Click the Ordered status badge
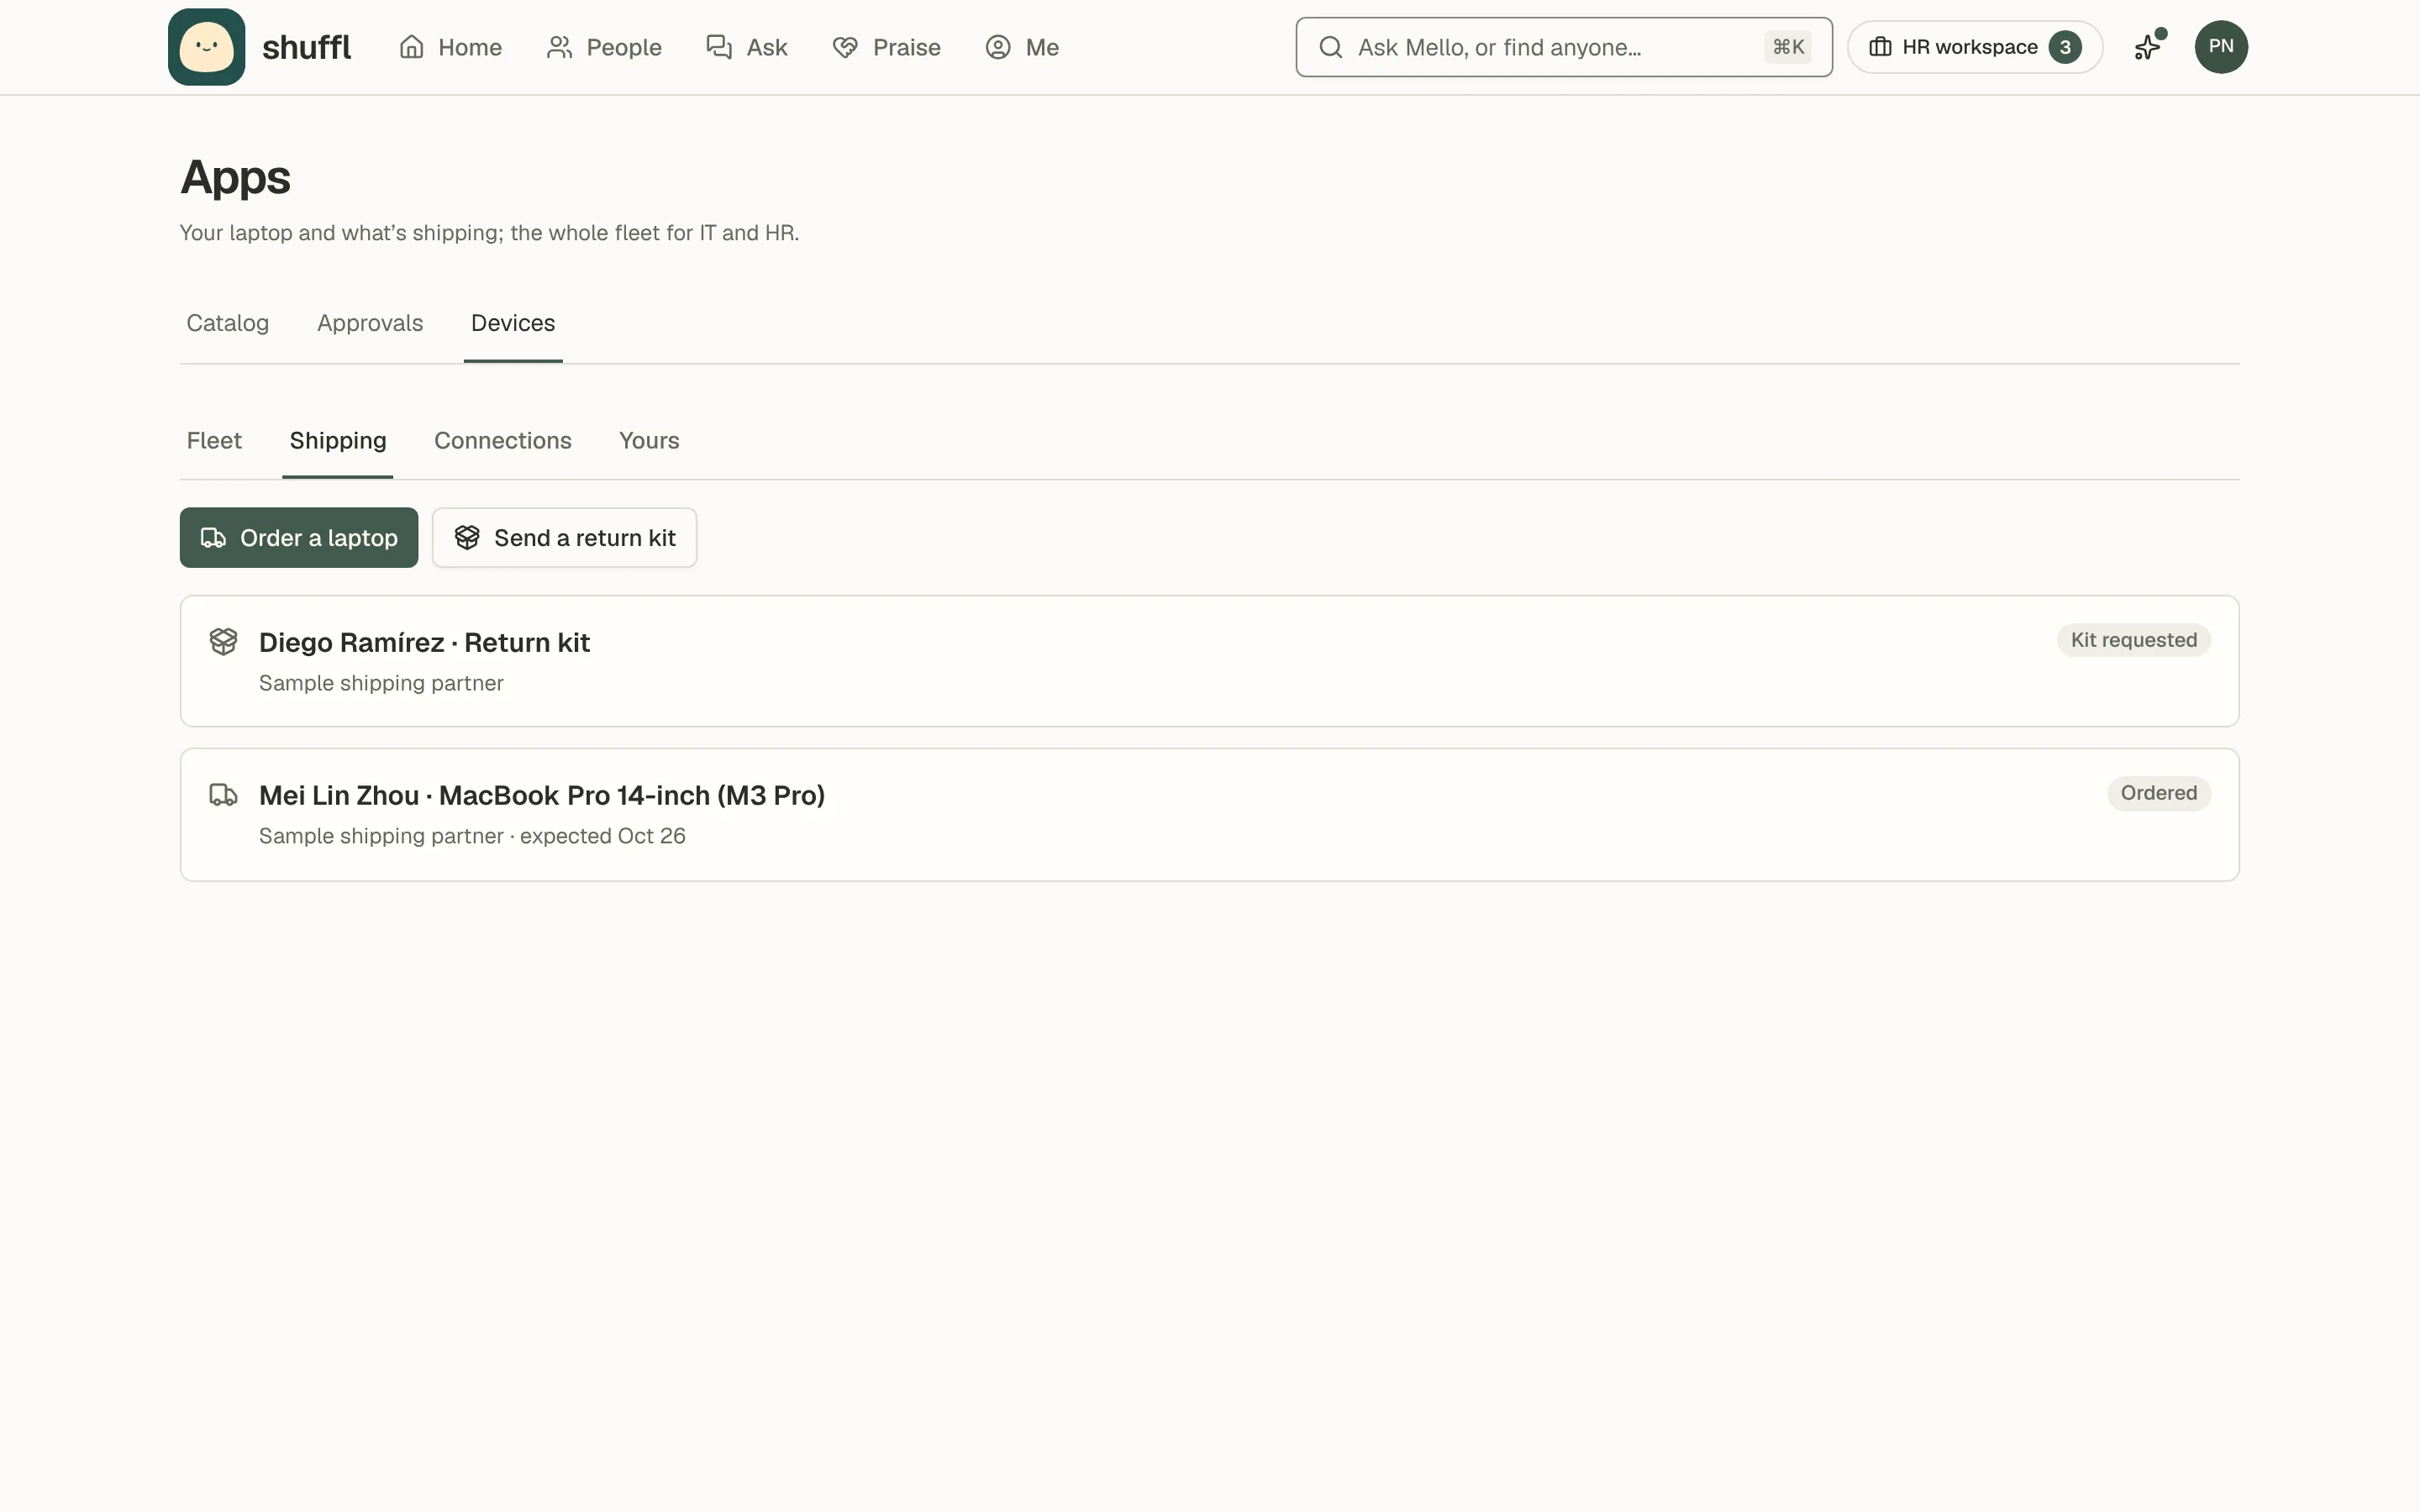The width and height of the screenshot is (2420, 1512). click(2159, 793)
